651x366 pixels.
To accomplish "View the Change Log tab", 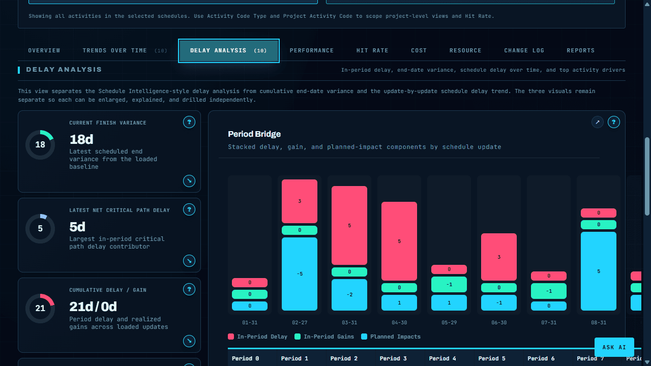I will tap(524, 50).
